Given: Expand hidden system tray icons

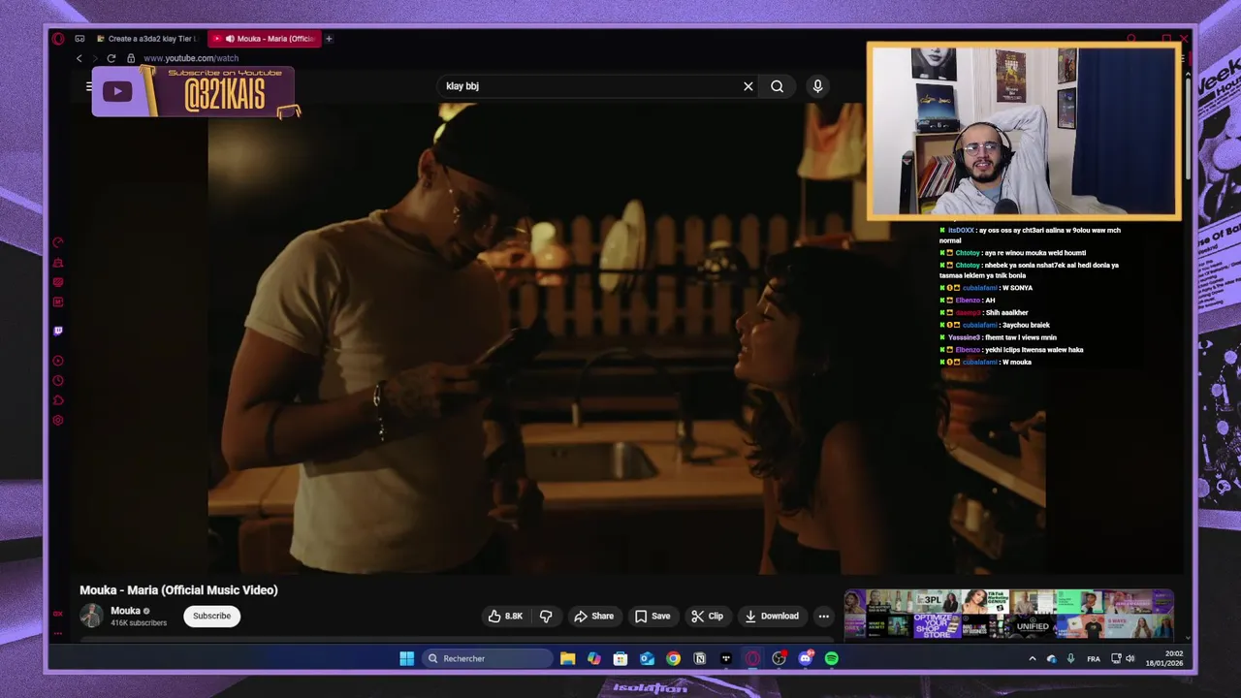Looking at the screenshot, I should (x=1032, y=659).
